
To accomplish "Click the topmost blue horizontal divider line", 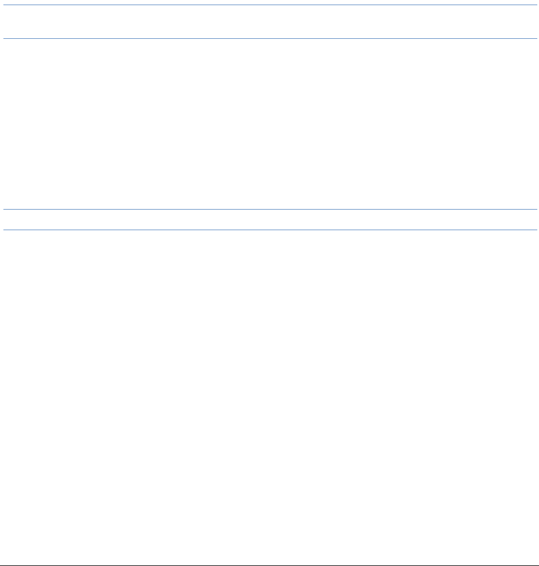I will click(x=270, y=5).
